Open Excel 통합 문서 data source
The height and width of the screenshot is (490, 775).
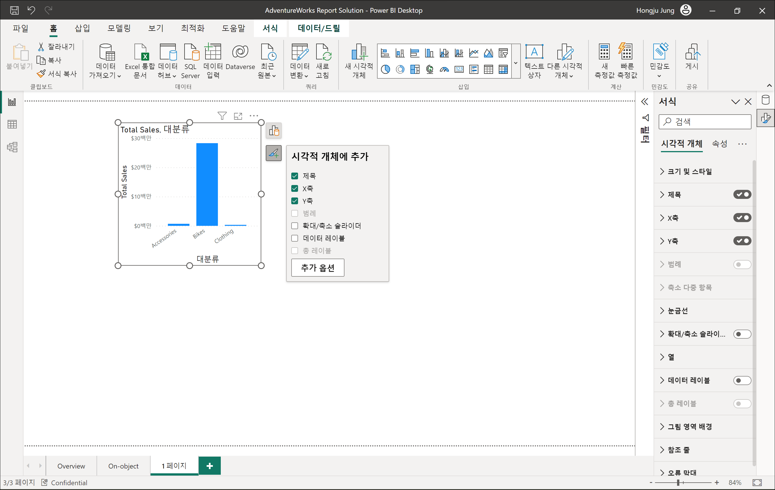pos(140,61)
